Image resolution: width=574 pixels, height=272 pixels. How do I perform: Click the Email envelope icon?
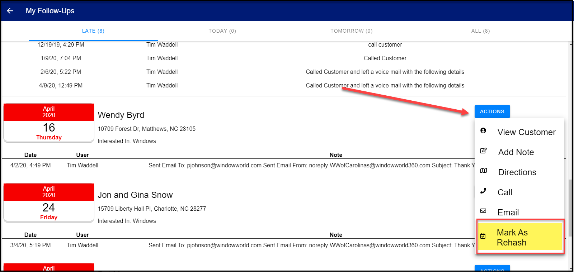[483, 211]
